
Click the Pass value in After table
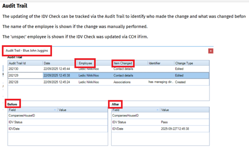164,122
